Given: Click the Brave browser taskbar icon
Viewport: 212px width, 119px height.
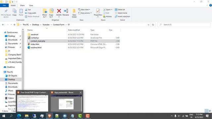Looking at the screenshot, I should coord(49,116).
